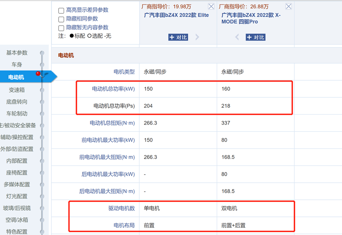Image resolution: width=342 pixels, height=235 pixels.
Task: Select X-MODE price 26.88万
Action: point(259,7)
